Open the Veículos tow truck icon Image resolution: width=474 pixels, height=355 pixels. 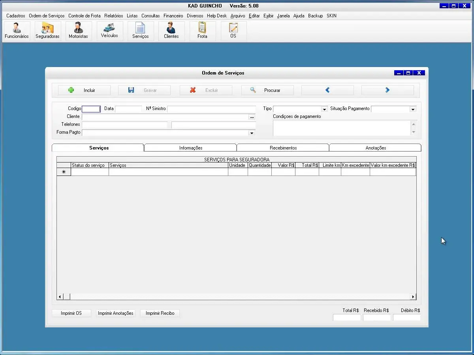pyautogui.click(x=109, y=31)
